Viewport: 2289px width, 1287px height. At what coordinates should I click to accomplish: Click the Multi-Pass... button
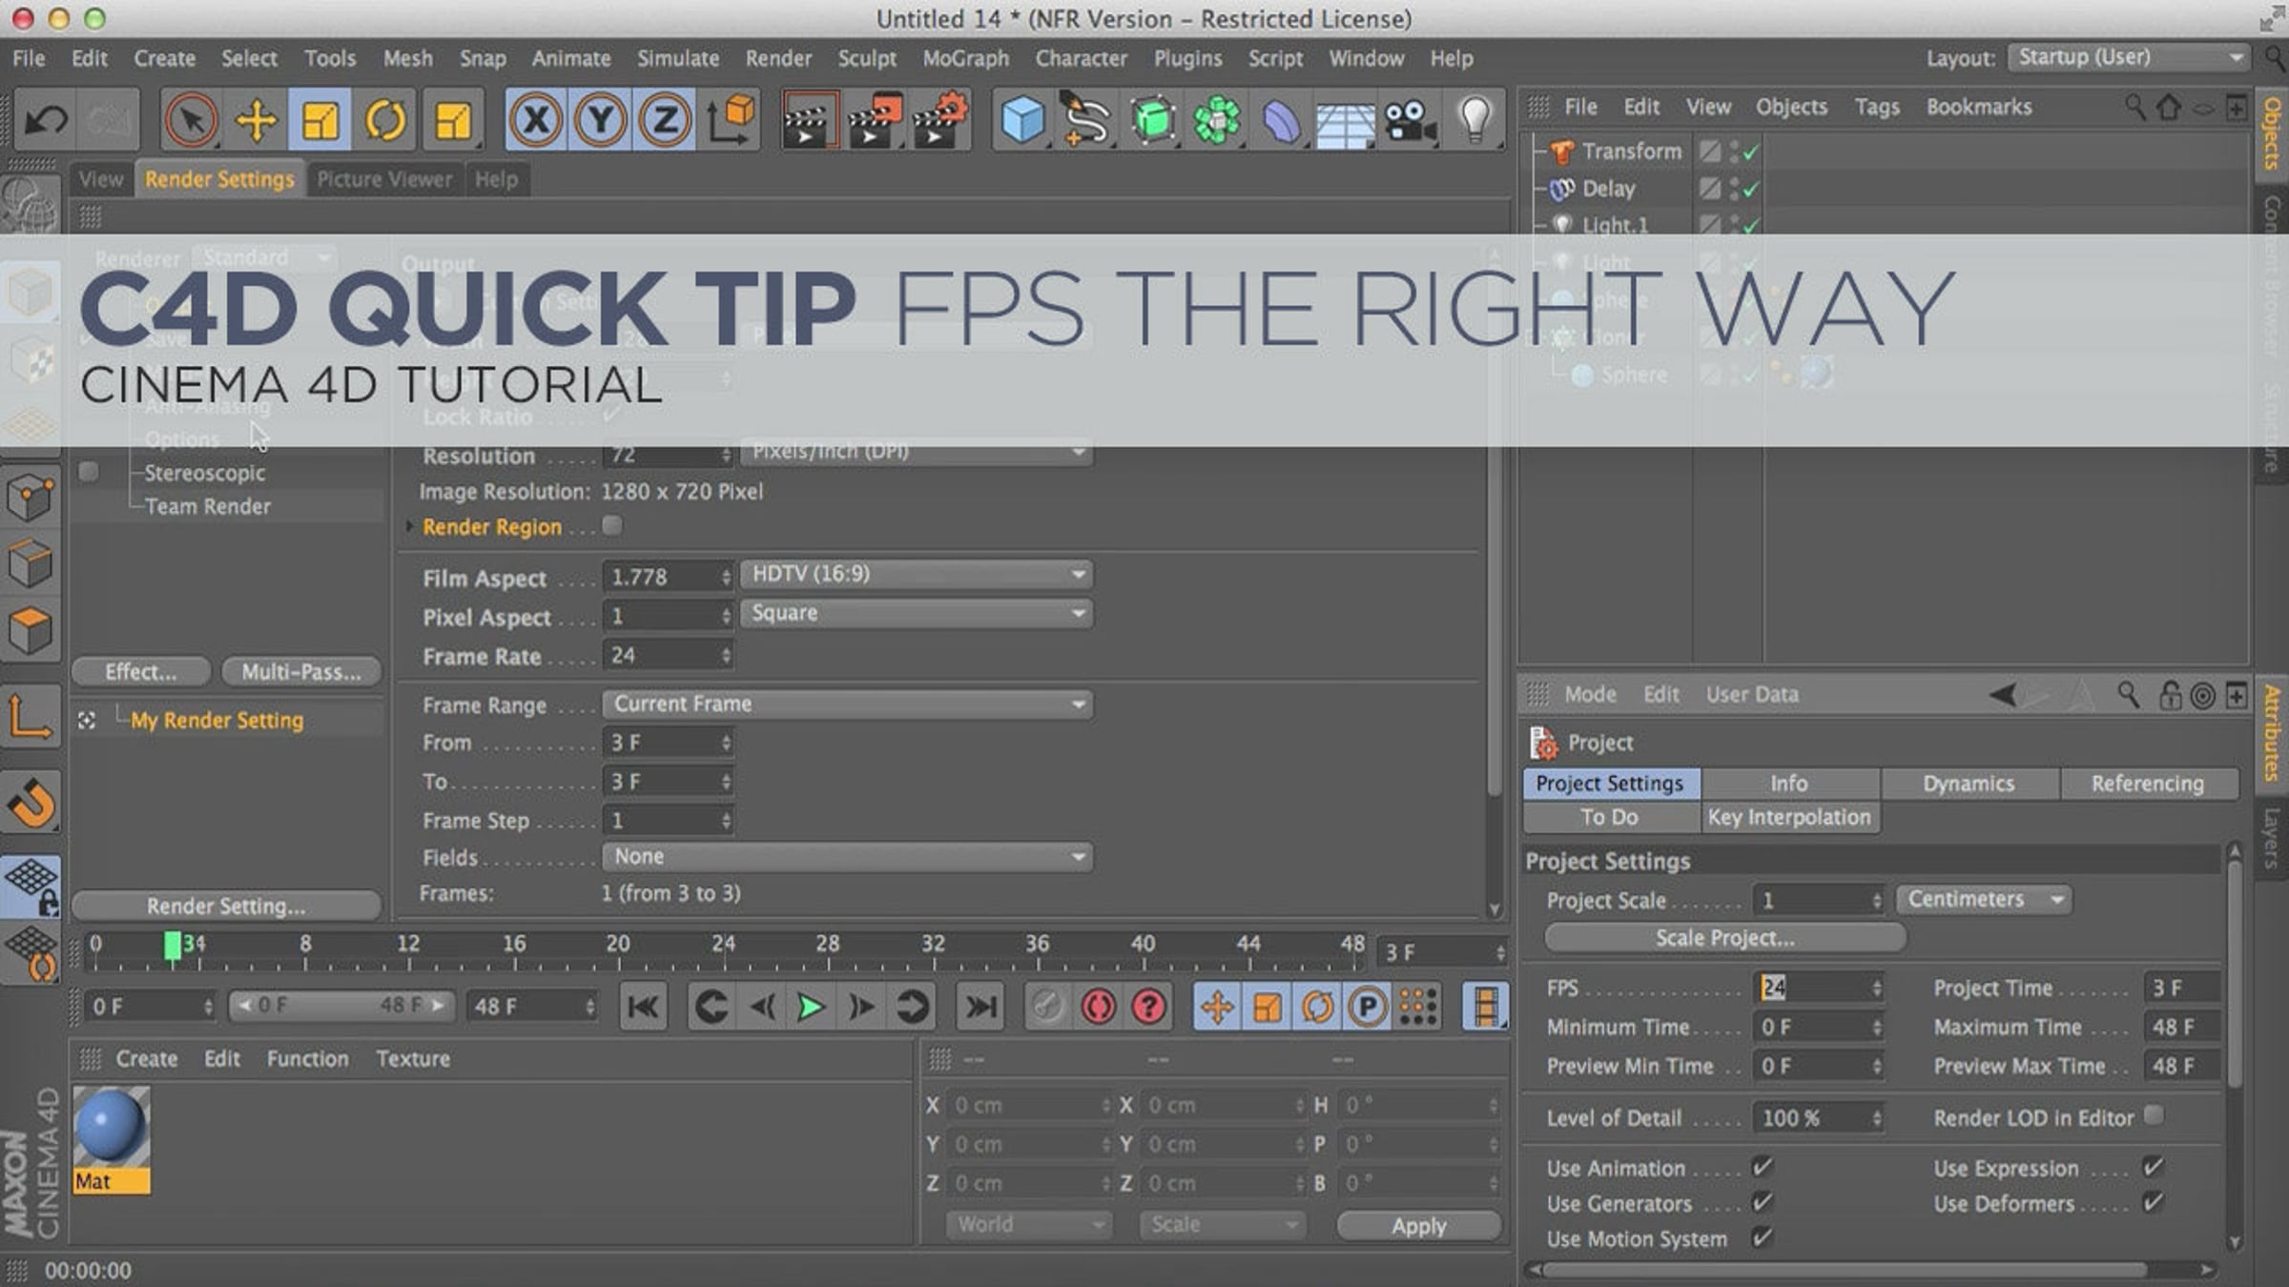pyautogui.click(x=301, y=672)
